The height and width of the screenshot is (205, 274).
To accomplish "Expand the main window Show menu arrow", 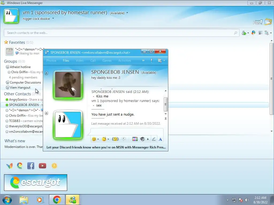I will (271, 33).
